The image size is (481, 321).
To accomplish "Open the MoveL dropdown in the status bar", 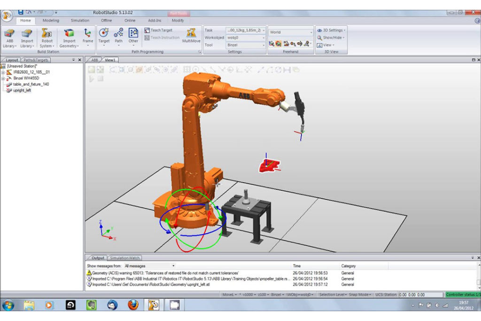I will 229,295.
